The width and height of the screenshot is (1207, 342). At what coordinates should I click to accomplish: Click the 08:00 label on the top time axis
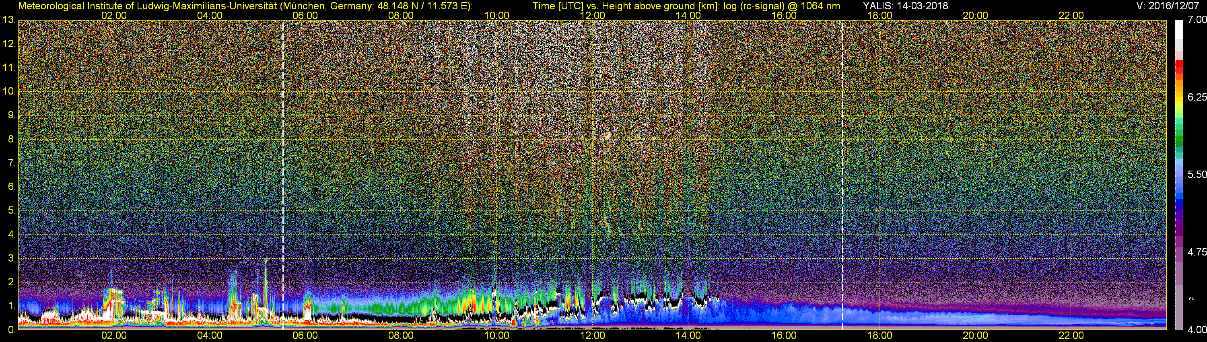401,15
